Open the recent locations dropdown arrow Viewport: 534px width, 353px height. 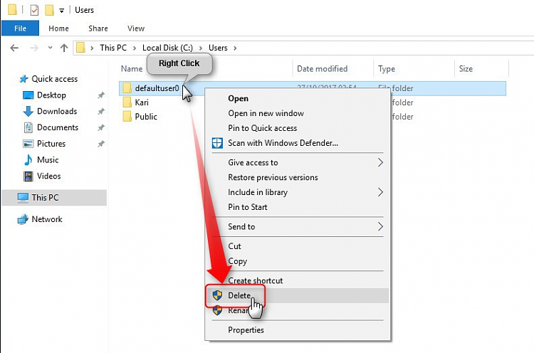click(50, 48)
